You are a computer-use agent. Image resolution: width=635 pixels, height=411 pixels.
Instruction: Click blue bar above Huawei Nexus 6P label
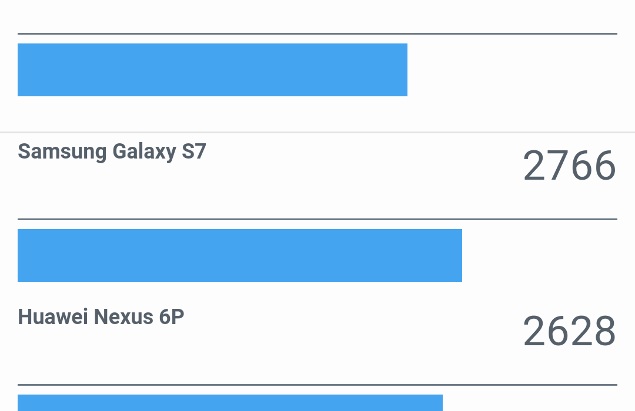[240, 255]
